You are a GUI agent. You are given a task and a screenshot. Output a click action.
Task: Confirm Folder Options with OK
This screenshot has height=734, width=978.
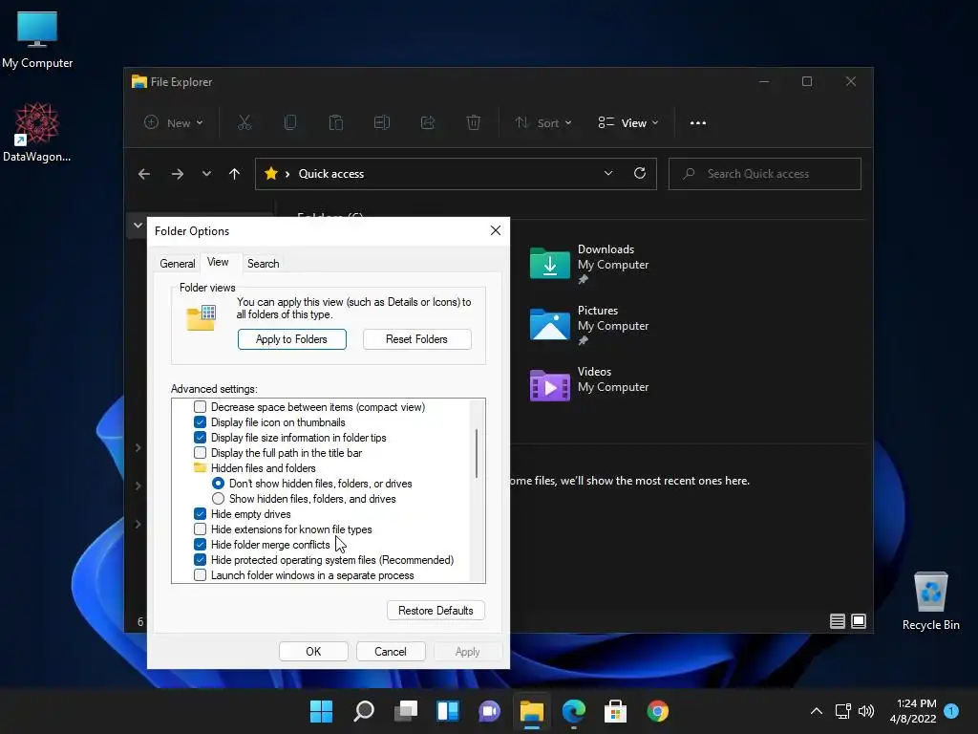click(313, 652)
